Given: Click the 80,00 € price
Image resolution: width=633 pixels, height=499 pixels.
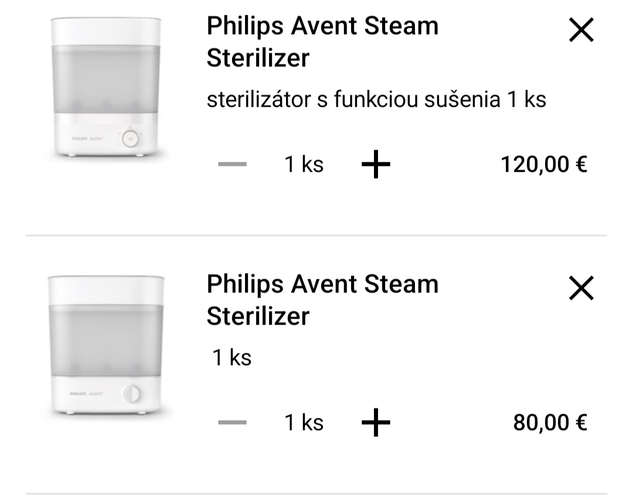Looking at the screenshot, I should coord(550,423).
